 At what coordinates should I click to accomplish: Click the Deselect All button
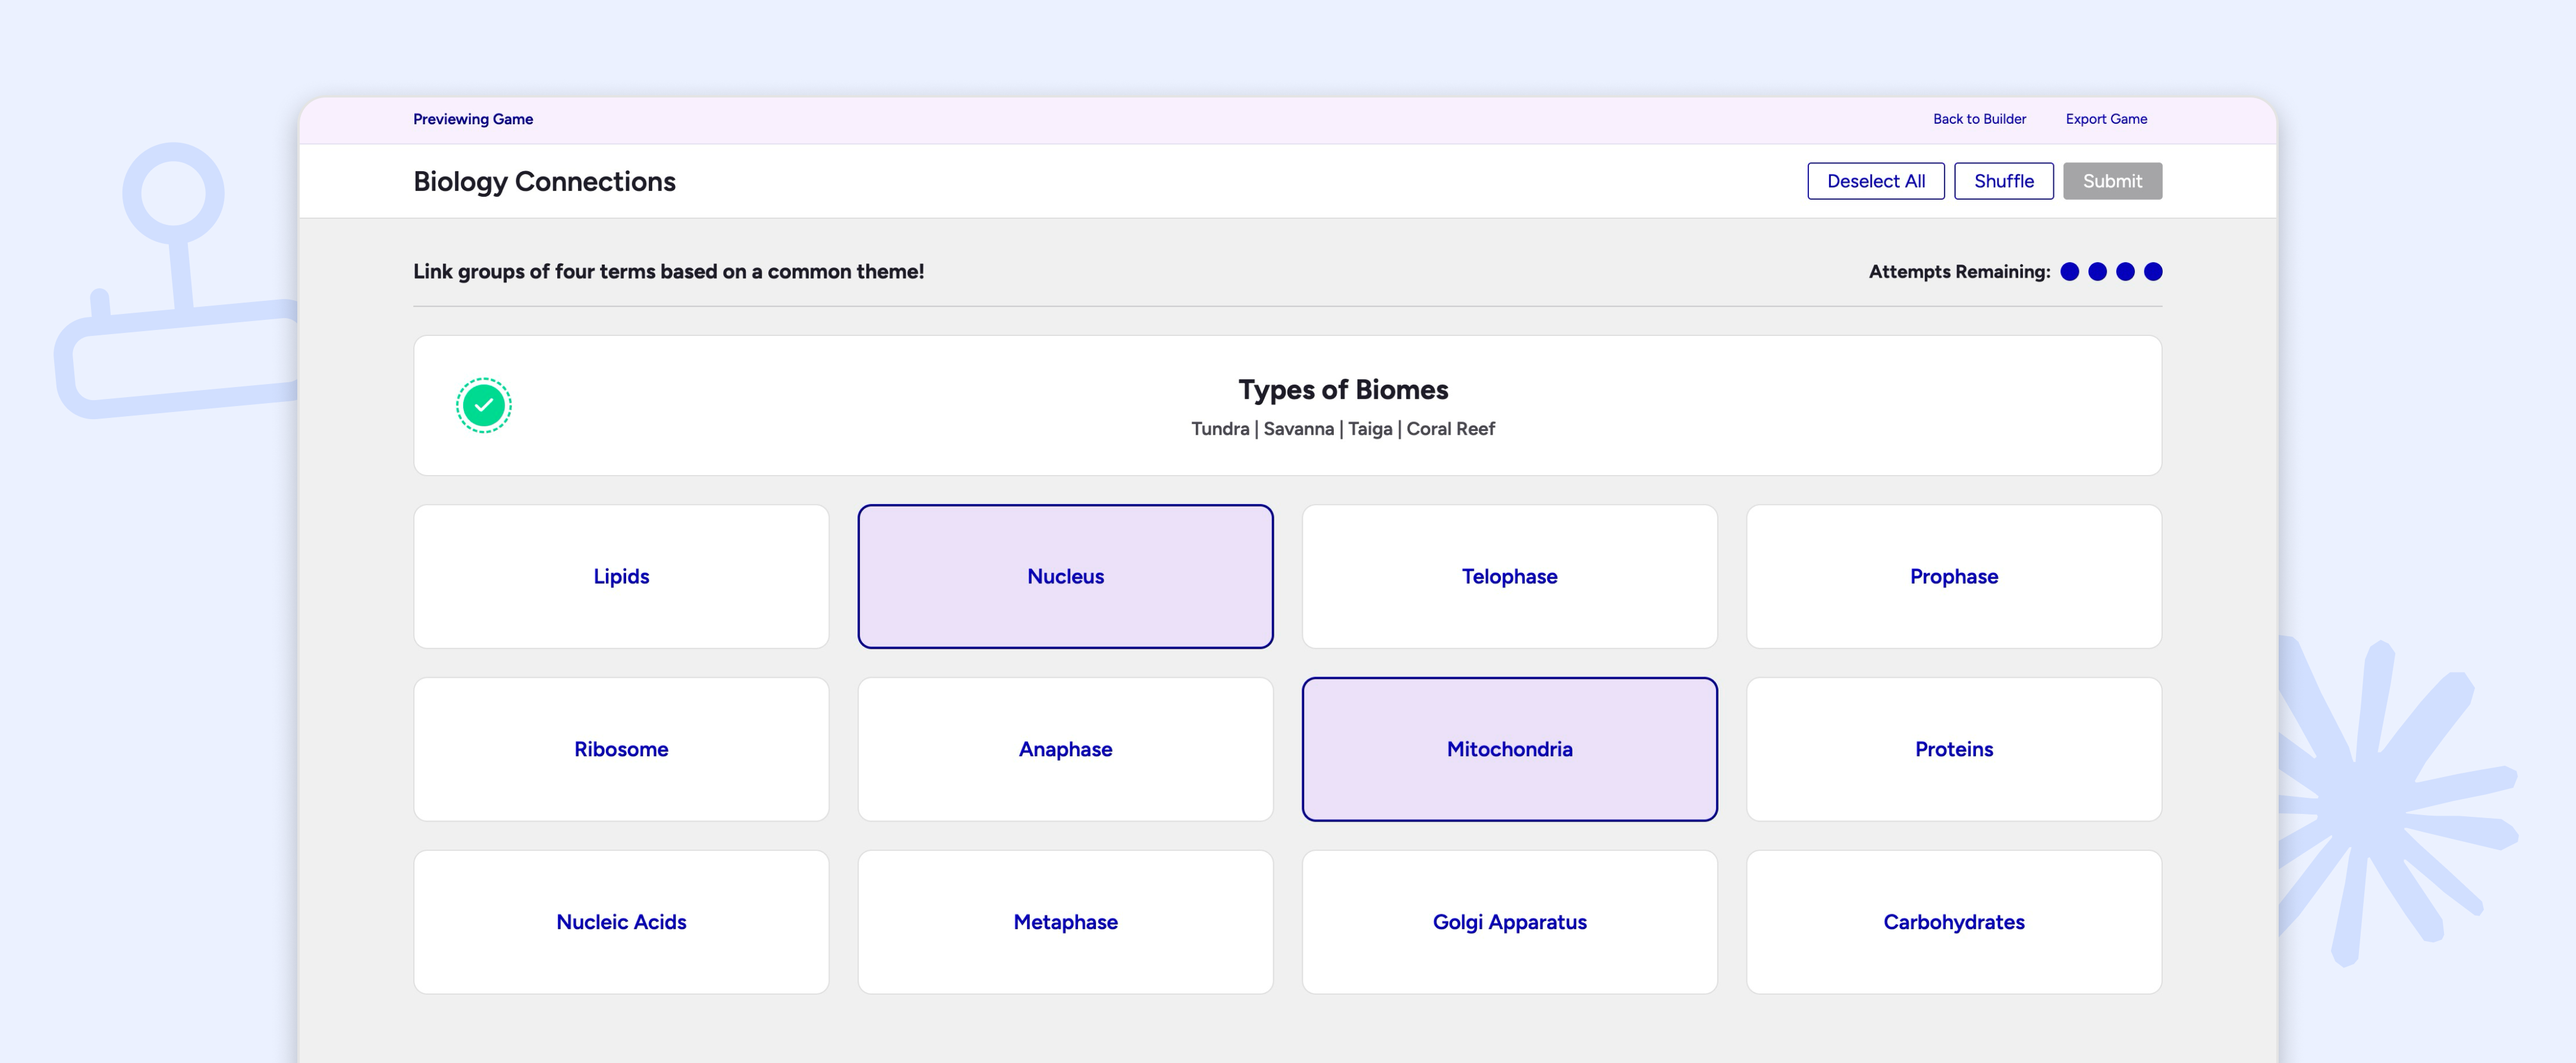point(1875,181)
